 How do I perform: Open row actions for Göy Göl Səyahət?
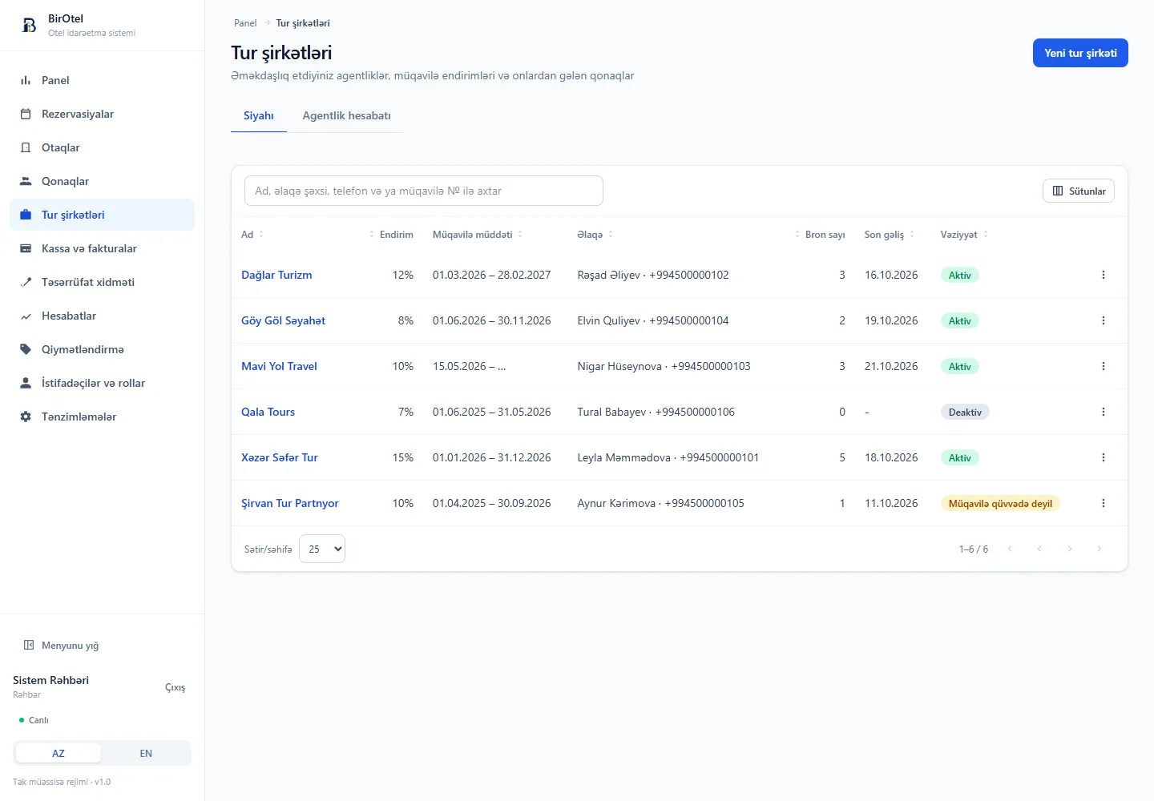[1104, 320]
